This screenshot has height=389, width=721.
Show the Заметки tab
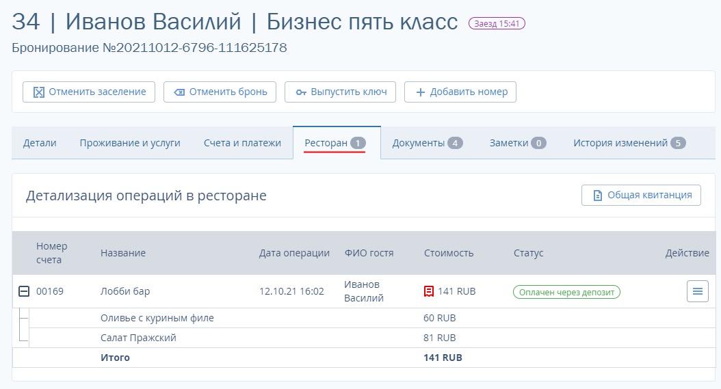(517, 143)
